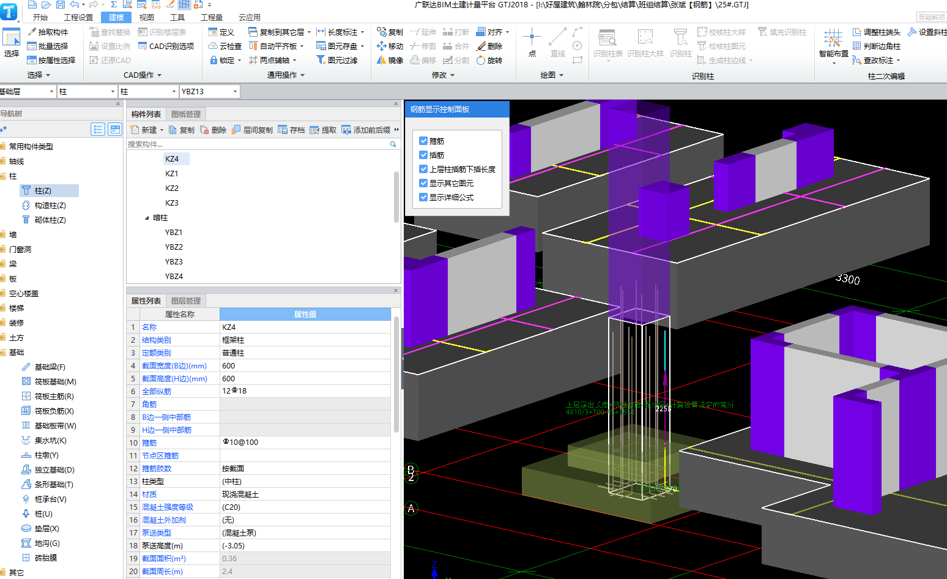Select YBZ3 in the component list
Image resolution: width=947 pixels, height=579 pixels.
[x=174, y=261]
